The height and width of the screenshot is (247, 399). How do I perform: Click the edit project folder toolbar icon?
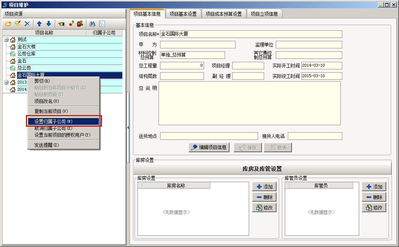pyautogui.click(x=18, y=23)
